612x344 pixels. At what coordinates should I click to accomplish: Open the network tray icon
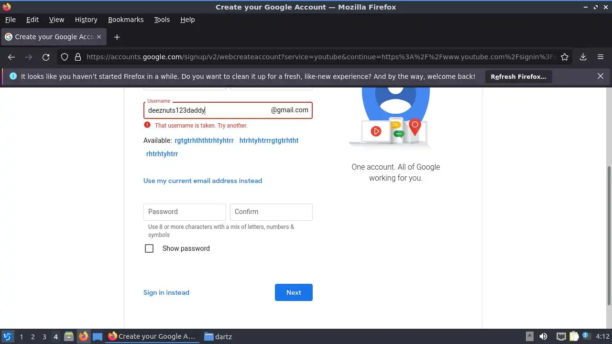pos(561,336)
